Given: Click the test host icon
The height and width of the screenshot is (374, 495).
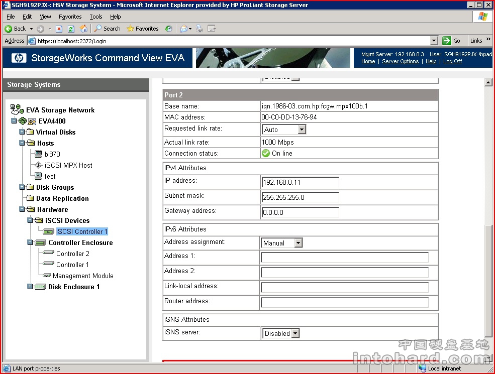Looking at the screenshot, I should [38, 176].
